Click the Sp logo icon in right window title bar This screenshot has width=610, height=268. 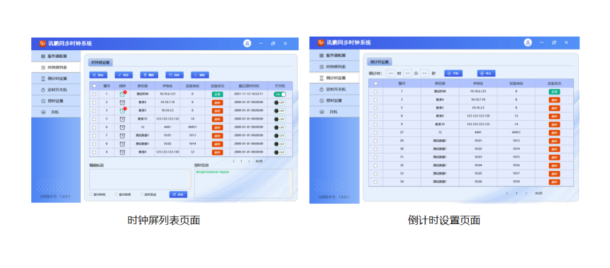(x=321, y=42)
